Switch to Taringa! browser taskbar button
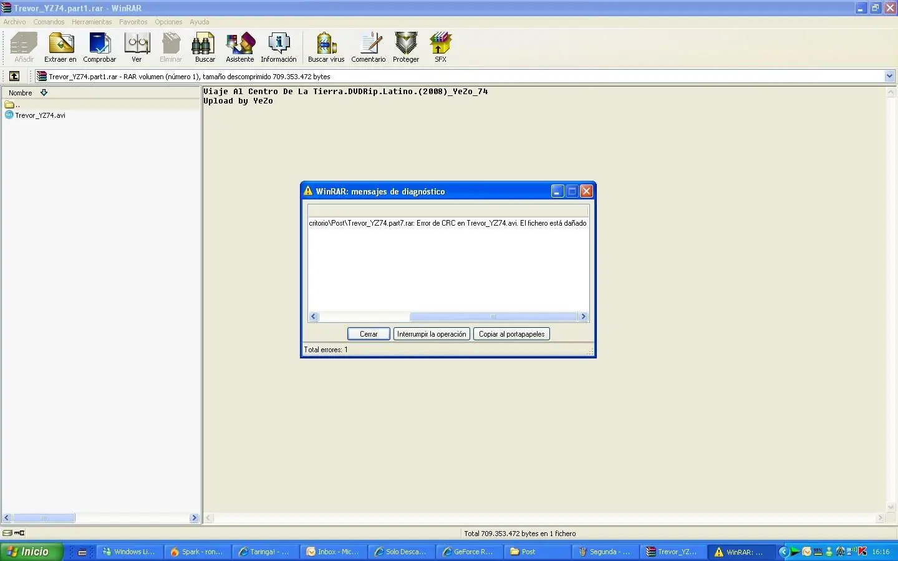Image resolution: width=898 pixels, height=561 pixels. click(266, 552)
